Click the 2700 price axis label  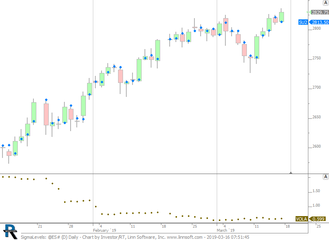tap(317, 87)
